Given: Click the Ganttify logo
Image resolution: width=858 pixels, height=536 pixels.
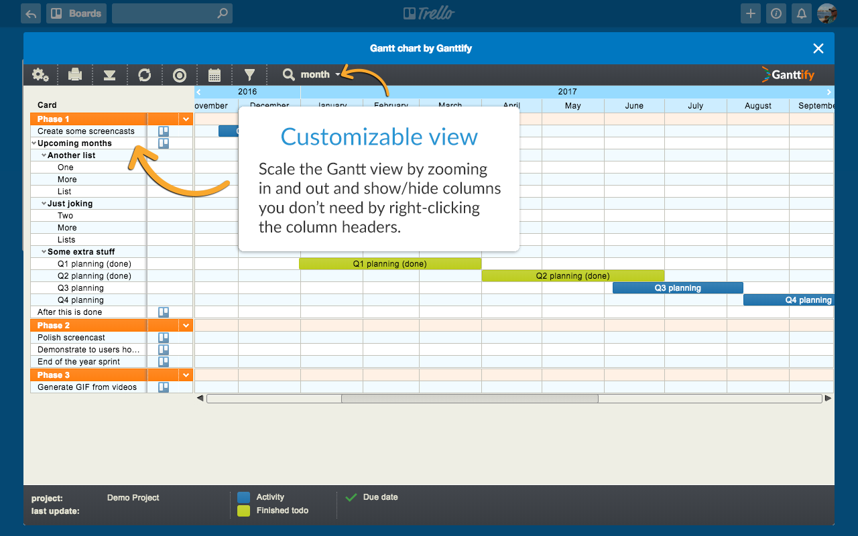Looking at the screenshot, I should [x=788, y=74].
